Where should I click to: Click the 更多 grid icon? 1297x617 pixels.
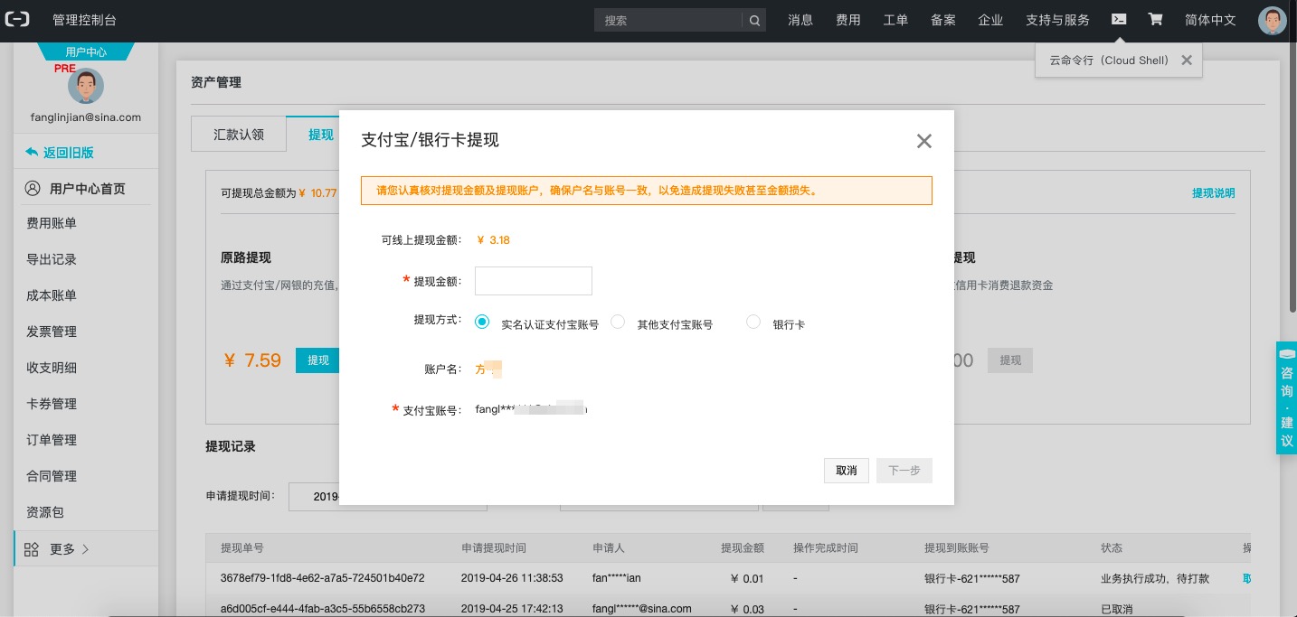point(32,549)
